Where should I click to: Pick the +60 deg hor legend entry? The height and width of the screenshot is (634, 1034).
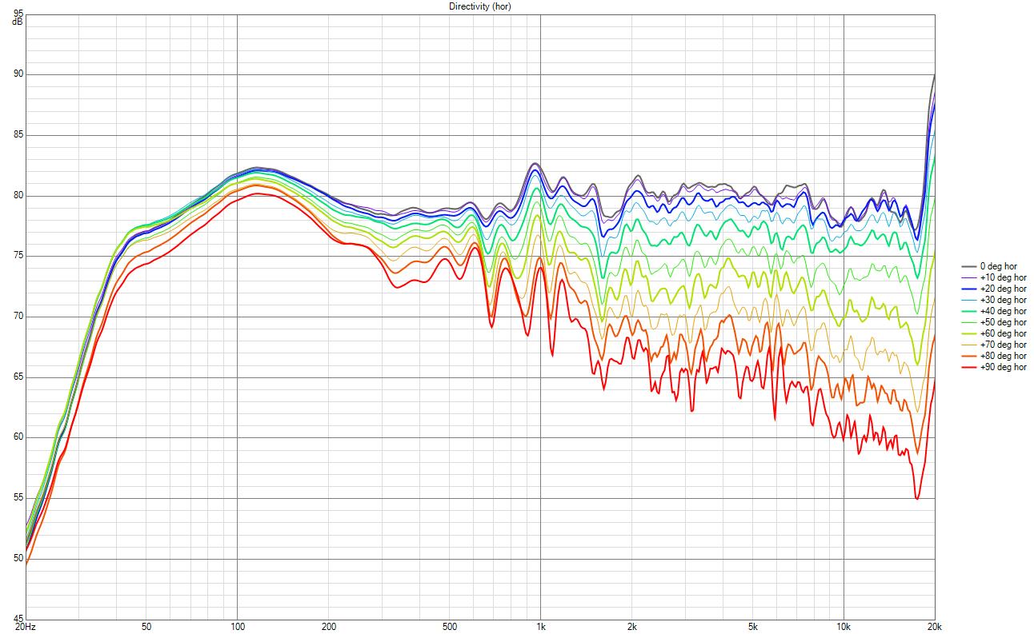pos(993,333)
